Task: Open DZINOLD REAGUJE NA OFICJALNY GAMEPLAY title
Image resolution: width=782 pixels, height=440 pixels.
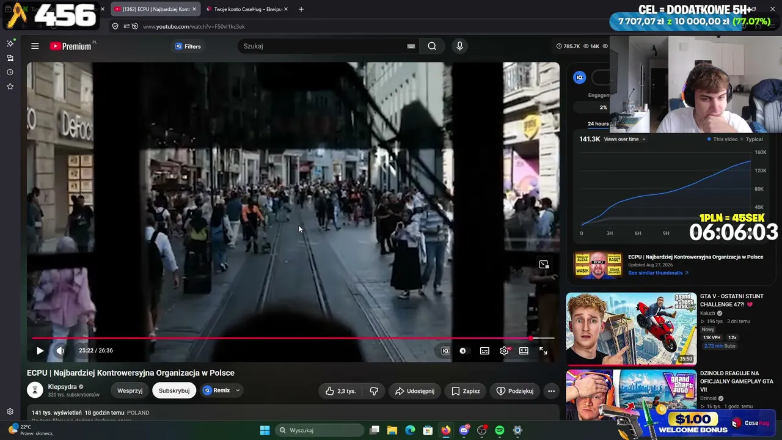Action: click(x=737, y=381)
